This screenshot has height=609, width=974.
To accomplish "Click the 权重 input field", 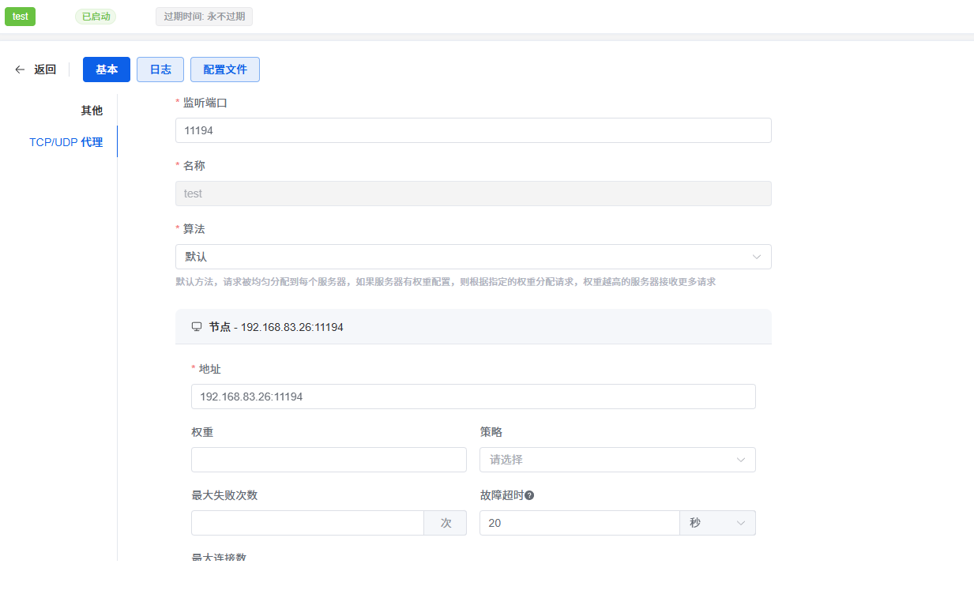I will pos(329,460).
